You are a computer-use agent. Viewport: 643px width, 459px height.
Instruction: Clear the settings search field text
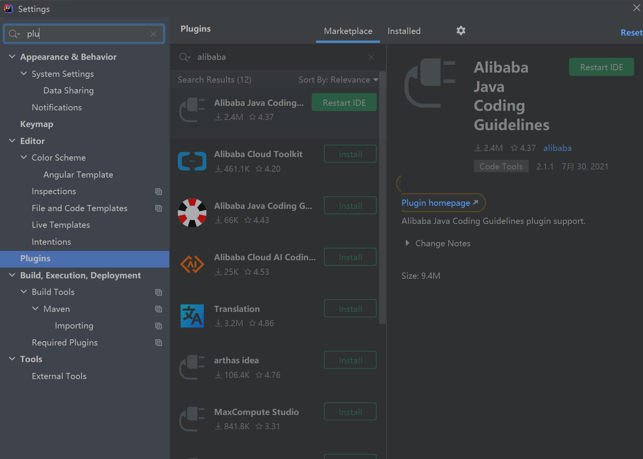coord(153,34)
